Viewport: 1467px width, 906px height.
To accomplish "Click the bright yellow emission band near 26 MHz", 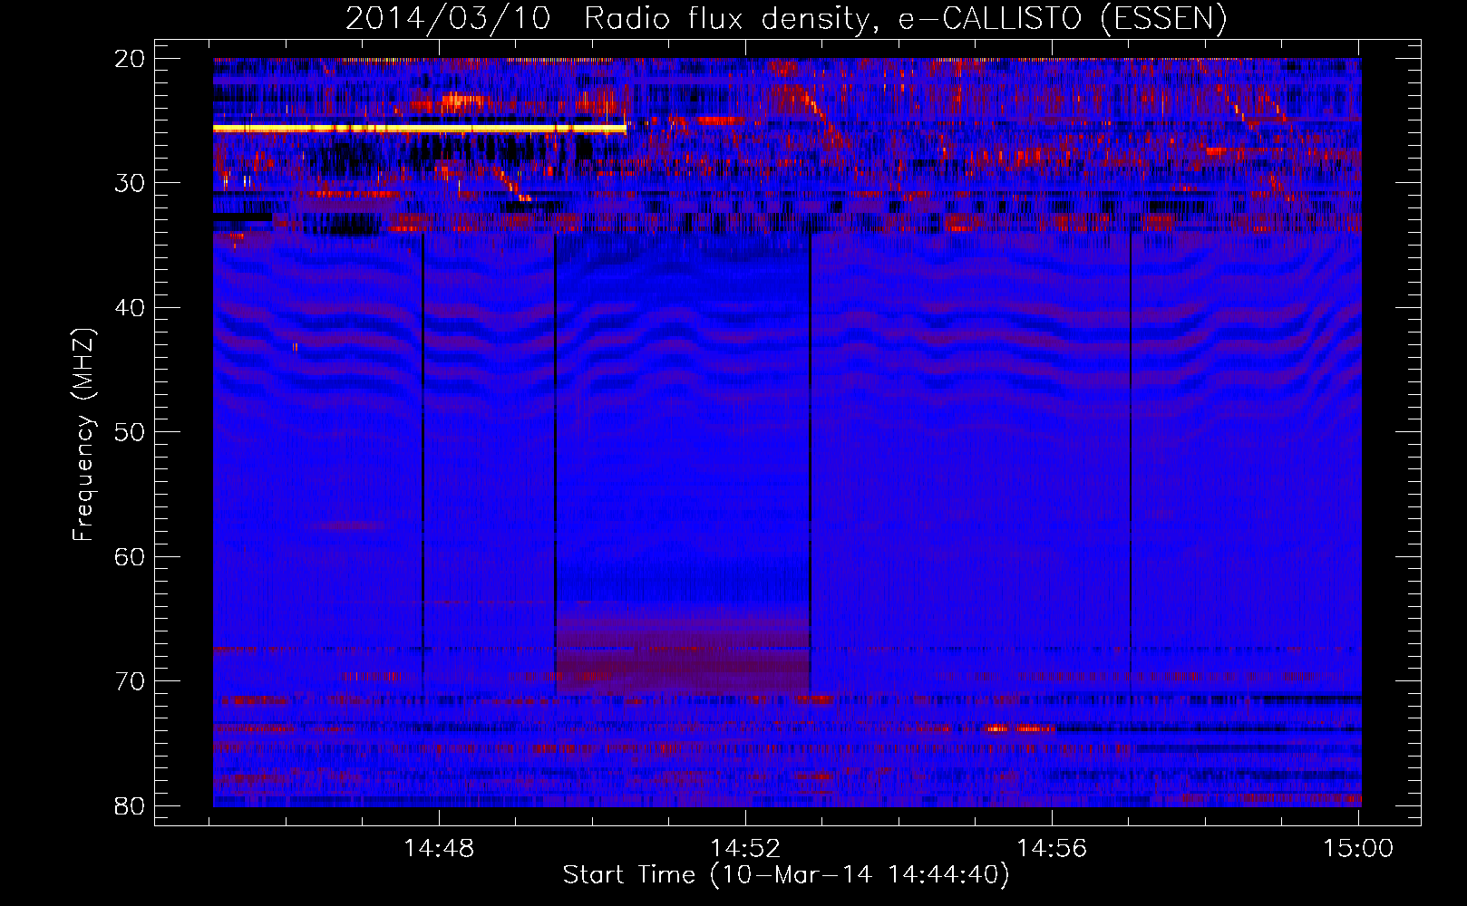I will 420,129.
